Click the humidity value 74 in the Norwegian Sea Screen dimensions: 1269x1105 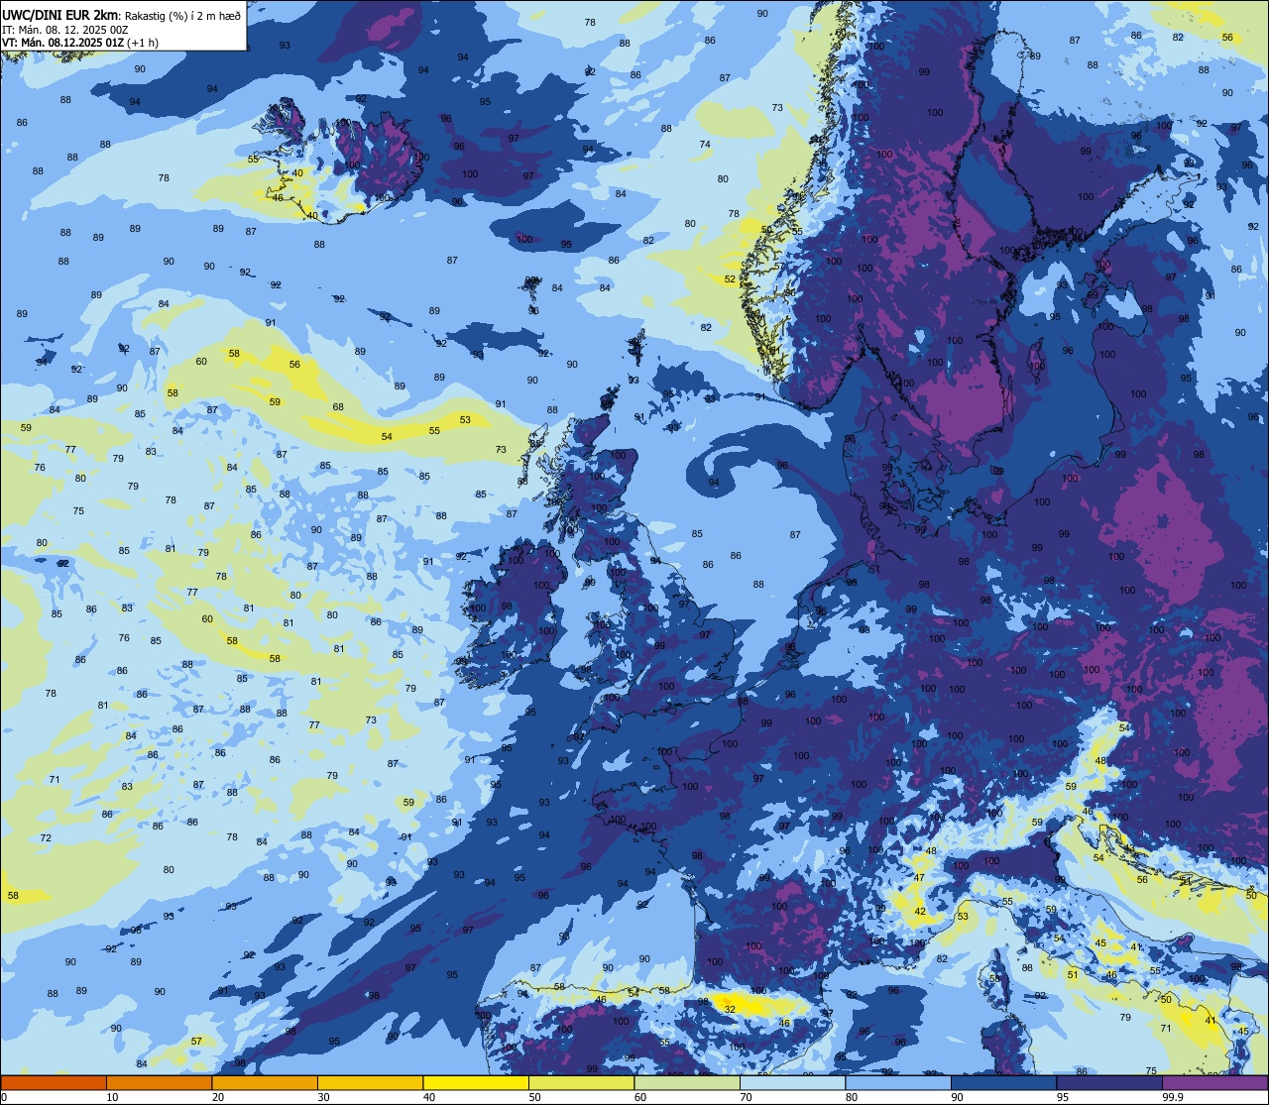pos(705,145)
